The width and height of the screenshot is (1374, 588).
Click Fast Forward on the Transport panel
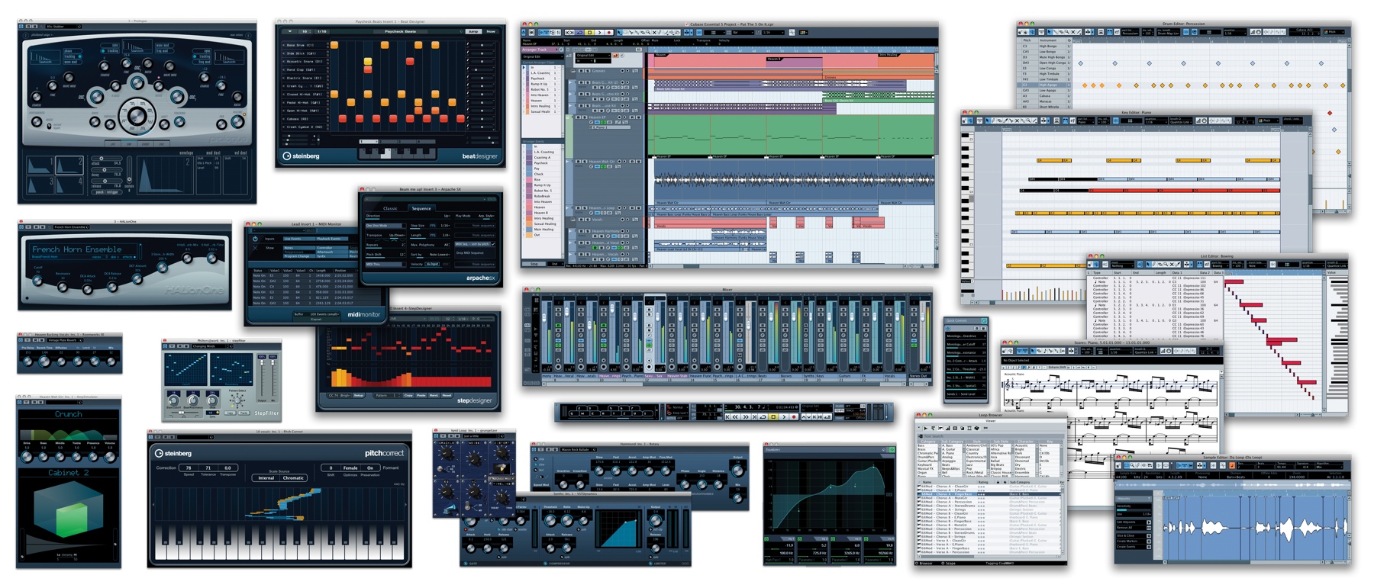click(x=746, y=416)
